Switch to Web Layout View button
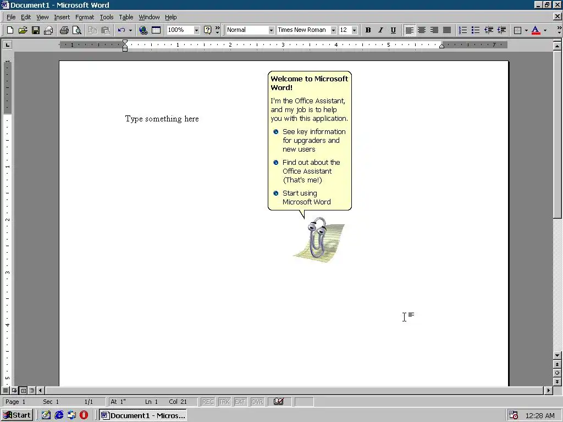The height and width of the screenshot is (422, 563). tap(14, 390)
